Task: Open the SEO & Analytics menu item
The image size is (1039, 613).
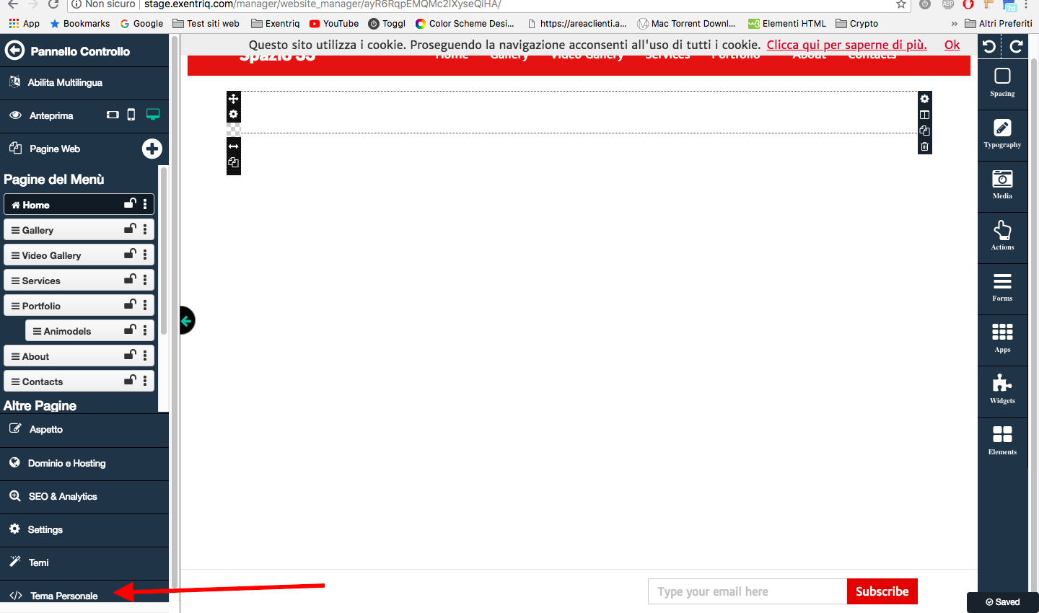Action: [63, 496]
